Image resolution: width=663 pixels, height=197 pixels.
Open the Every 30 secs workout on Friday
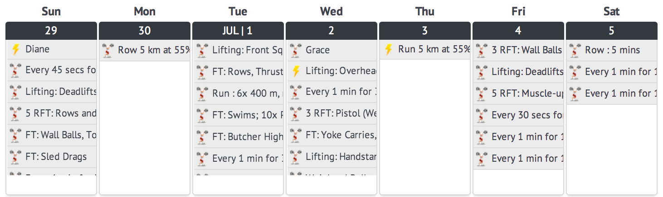point(527,115)
